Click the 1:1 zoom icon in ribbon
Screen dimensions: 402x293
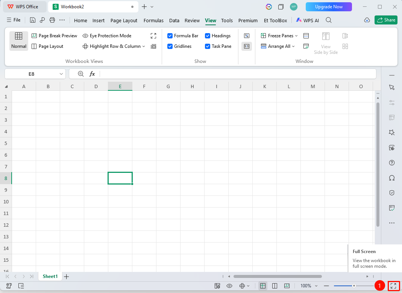coord(247,46)
